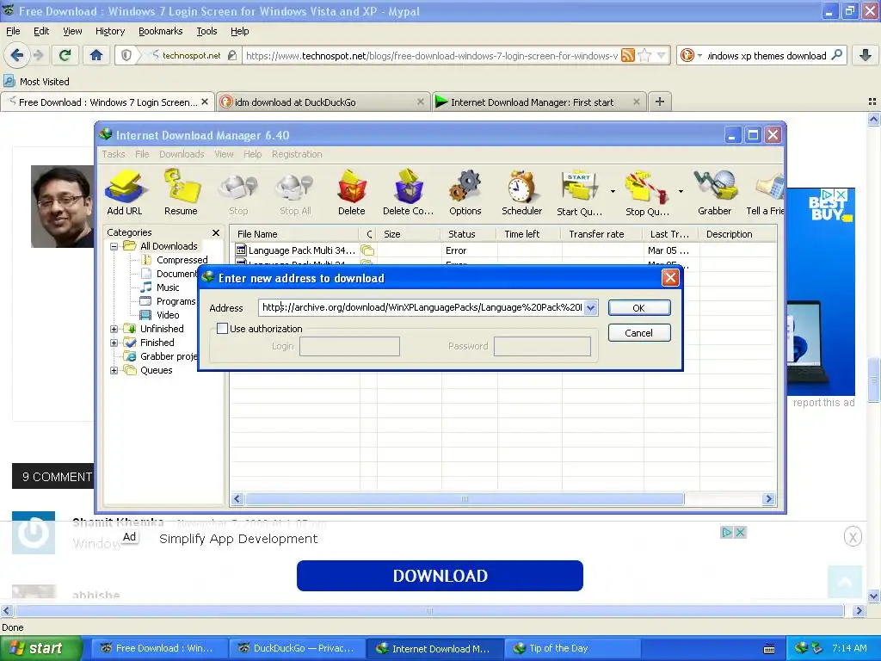Viewport: 881px width, 661px height.
Task: Open Stop Queue dropdown arrow
Action: pyautogui.click(x=681, y=192)
